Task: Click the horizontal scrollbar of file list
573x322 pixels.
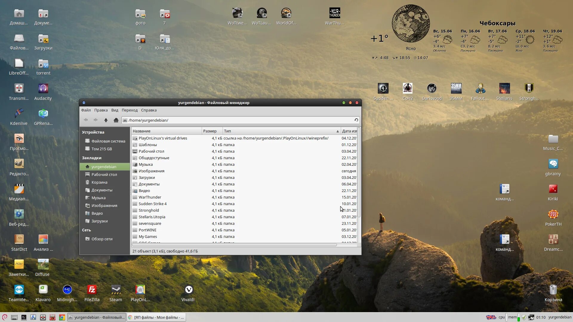Action: tap(234, 245)
